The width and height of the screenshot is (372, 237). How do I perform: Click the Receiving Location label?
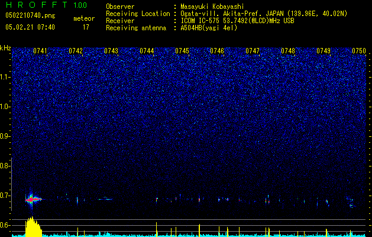tap(138, 14)
